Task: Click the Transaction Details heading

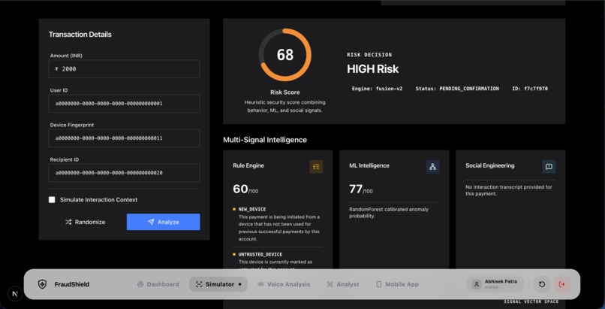Action: 80,35
